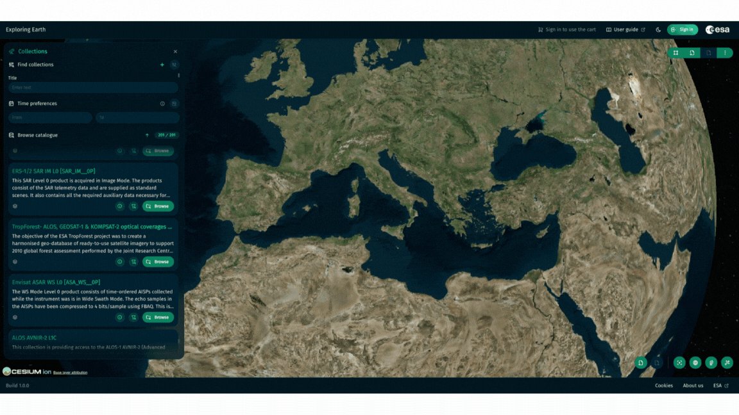Toggle dark mode moon icon

658,29
